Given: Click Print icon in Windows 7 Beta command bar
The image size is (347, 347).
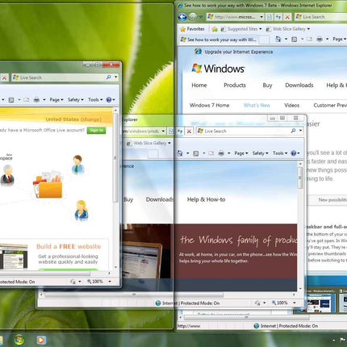Looking at the screenshot, I should 320,40.
